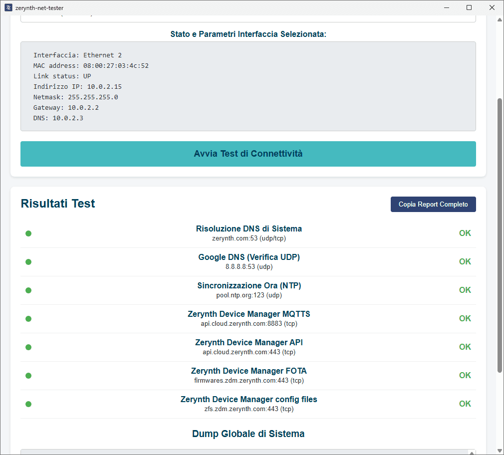Click green status dot for Device Manager FOTA

click(28, 376)
